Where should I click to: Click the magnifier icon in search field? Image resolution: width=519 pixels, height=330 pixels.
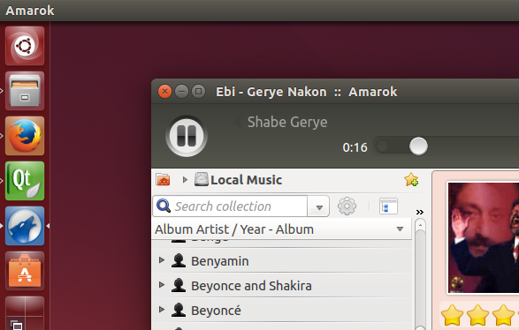point(164,206)
